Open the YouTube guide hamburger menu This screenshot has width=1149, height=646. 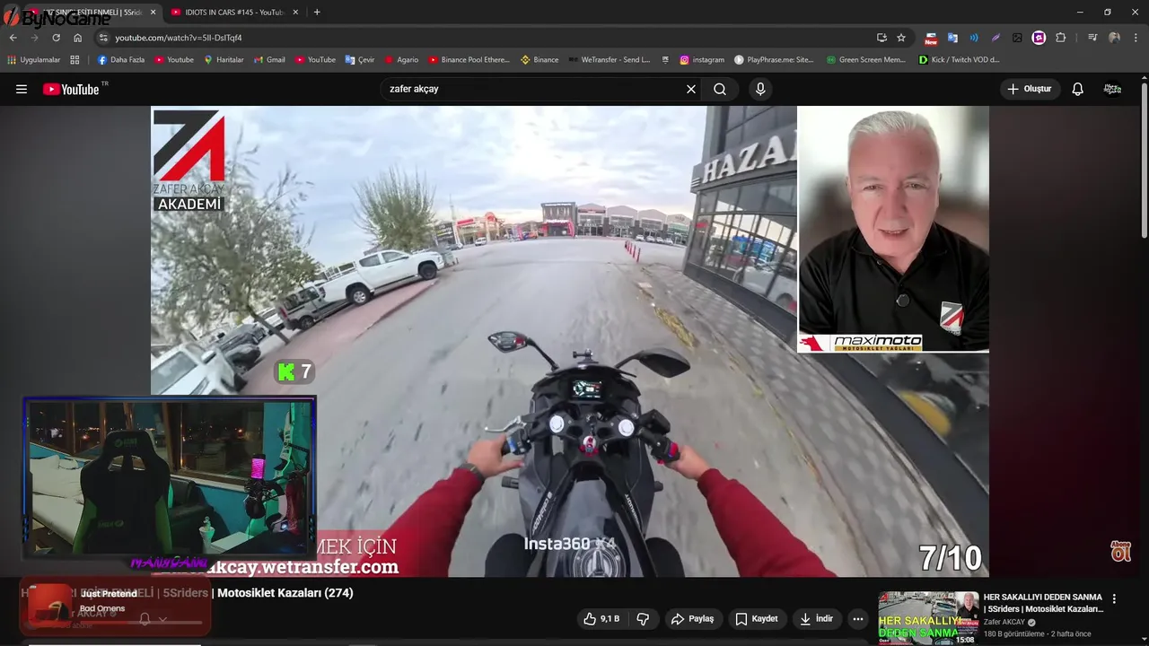coord(22,89)
